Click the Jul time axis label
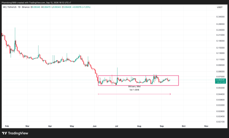The image size is (229, 138). [x=117, y=126]
